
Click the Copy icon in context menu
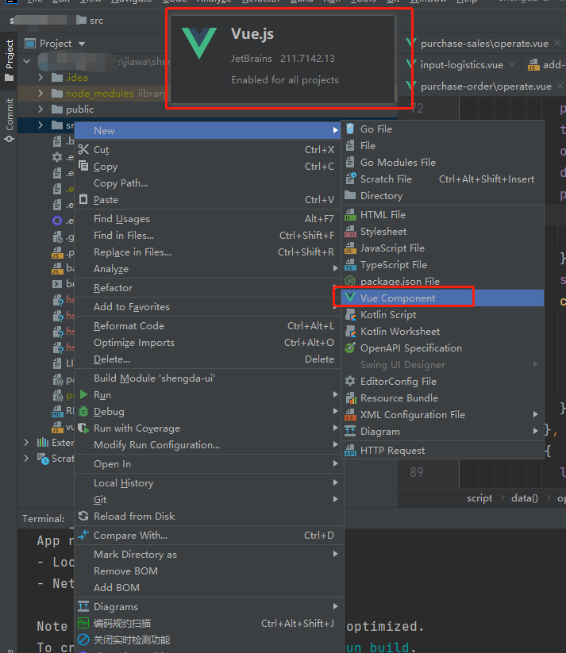[x=83, y=166]
